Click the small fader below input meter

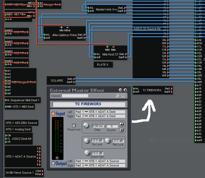point(57,158)
